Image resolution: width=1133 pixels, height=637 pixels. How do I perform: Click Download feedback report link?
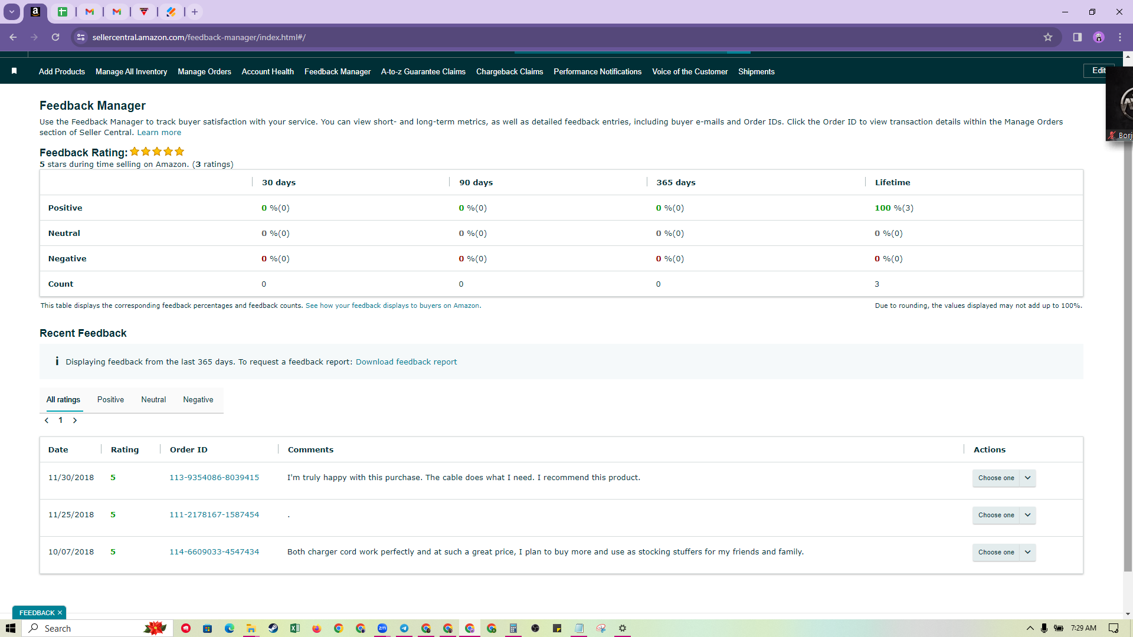click(x=406, y=362)
